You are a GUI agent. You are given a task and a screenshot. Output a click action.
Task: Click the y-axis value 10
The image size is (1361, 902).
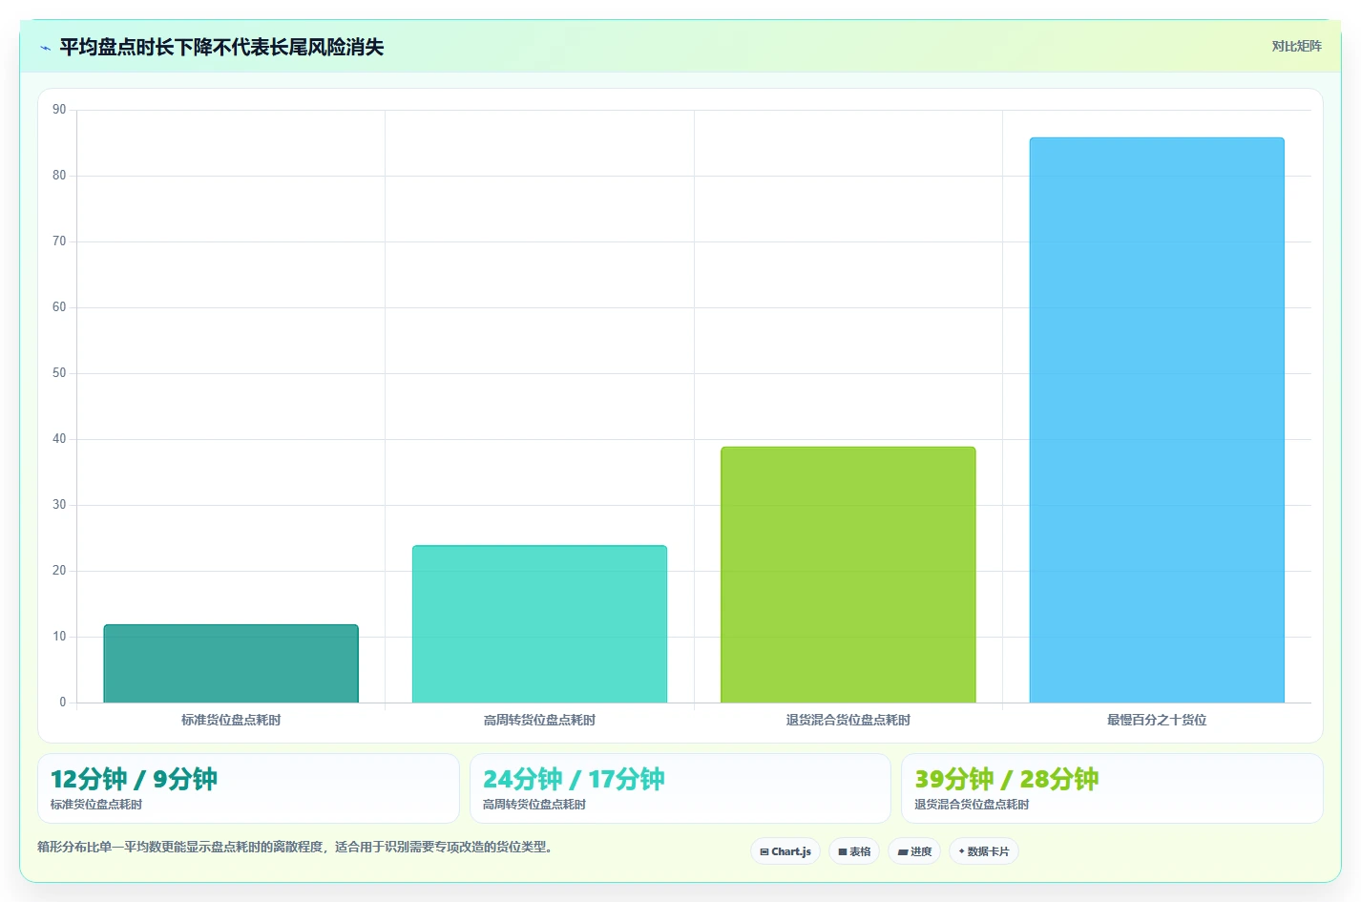pos(59,637)
